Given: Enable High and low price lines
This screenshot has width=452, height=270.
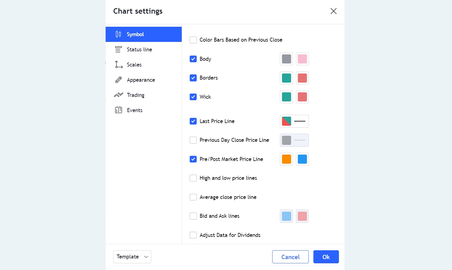Looking at the screenshot, I should coord(193,178).
